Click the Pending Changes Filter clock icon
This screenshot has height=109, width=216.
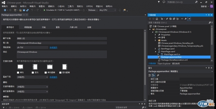pyautogui.click(x=162, y=19)
